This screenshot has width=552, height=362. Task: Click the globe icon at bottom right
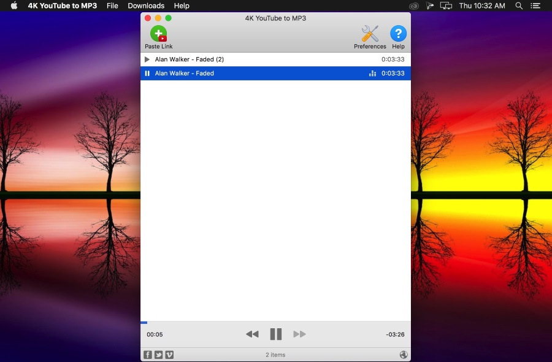[x=404, y=355]
